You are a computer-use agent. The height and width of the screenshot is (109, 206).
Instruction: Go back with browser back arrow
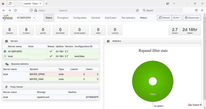click(x=4, y=10)
